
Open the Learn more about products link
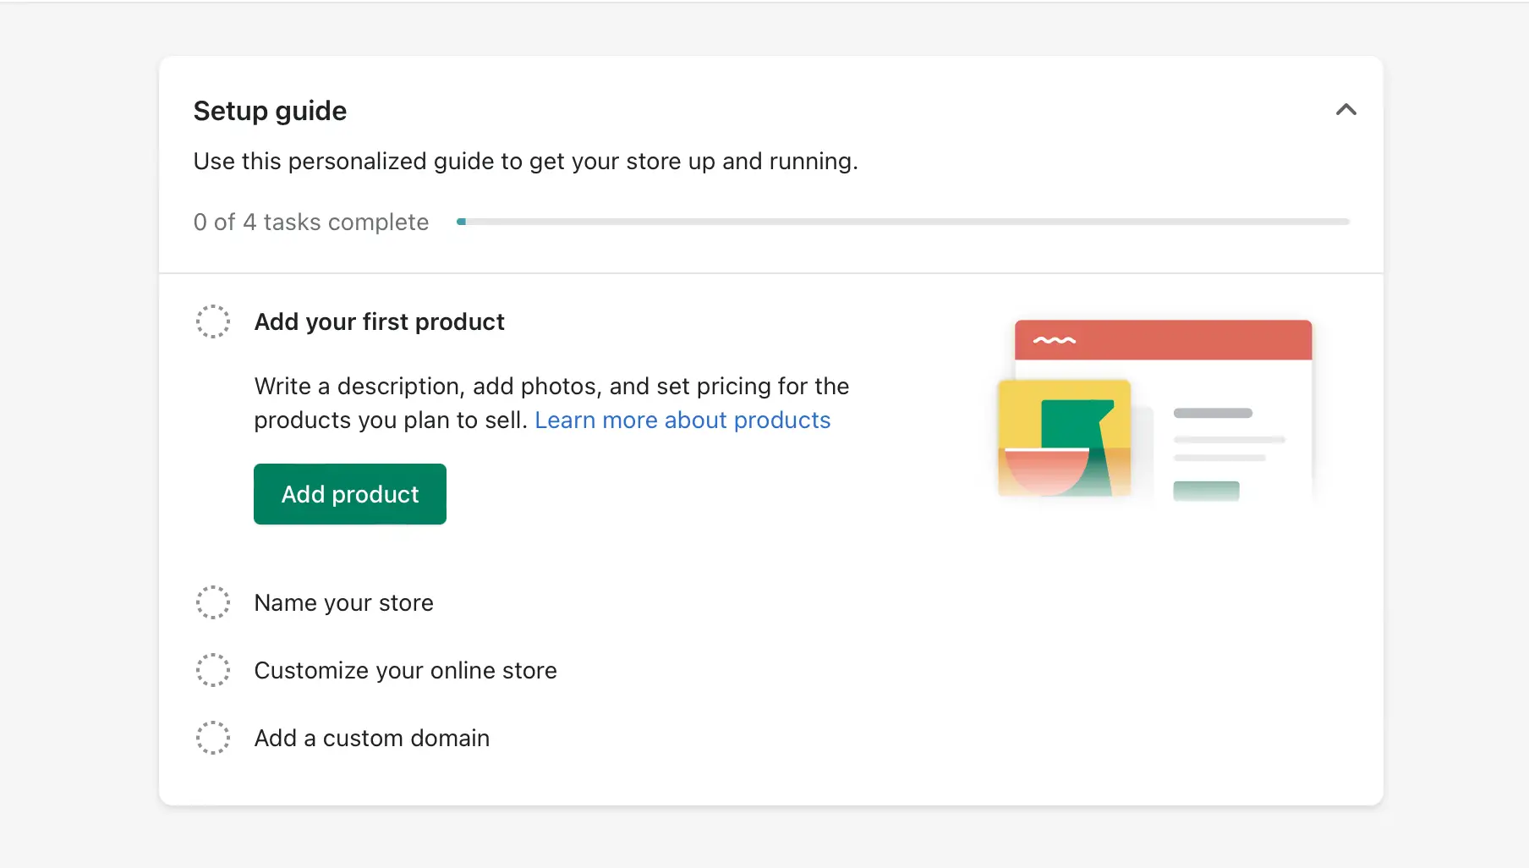[682, 420]
